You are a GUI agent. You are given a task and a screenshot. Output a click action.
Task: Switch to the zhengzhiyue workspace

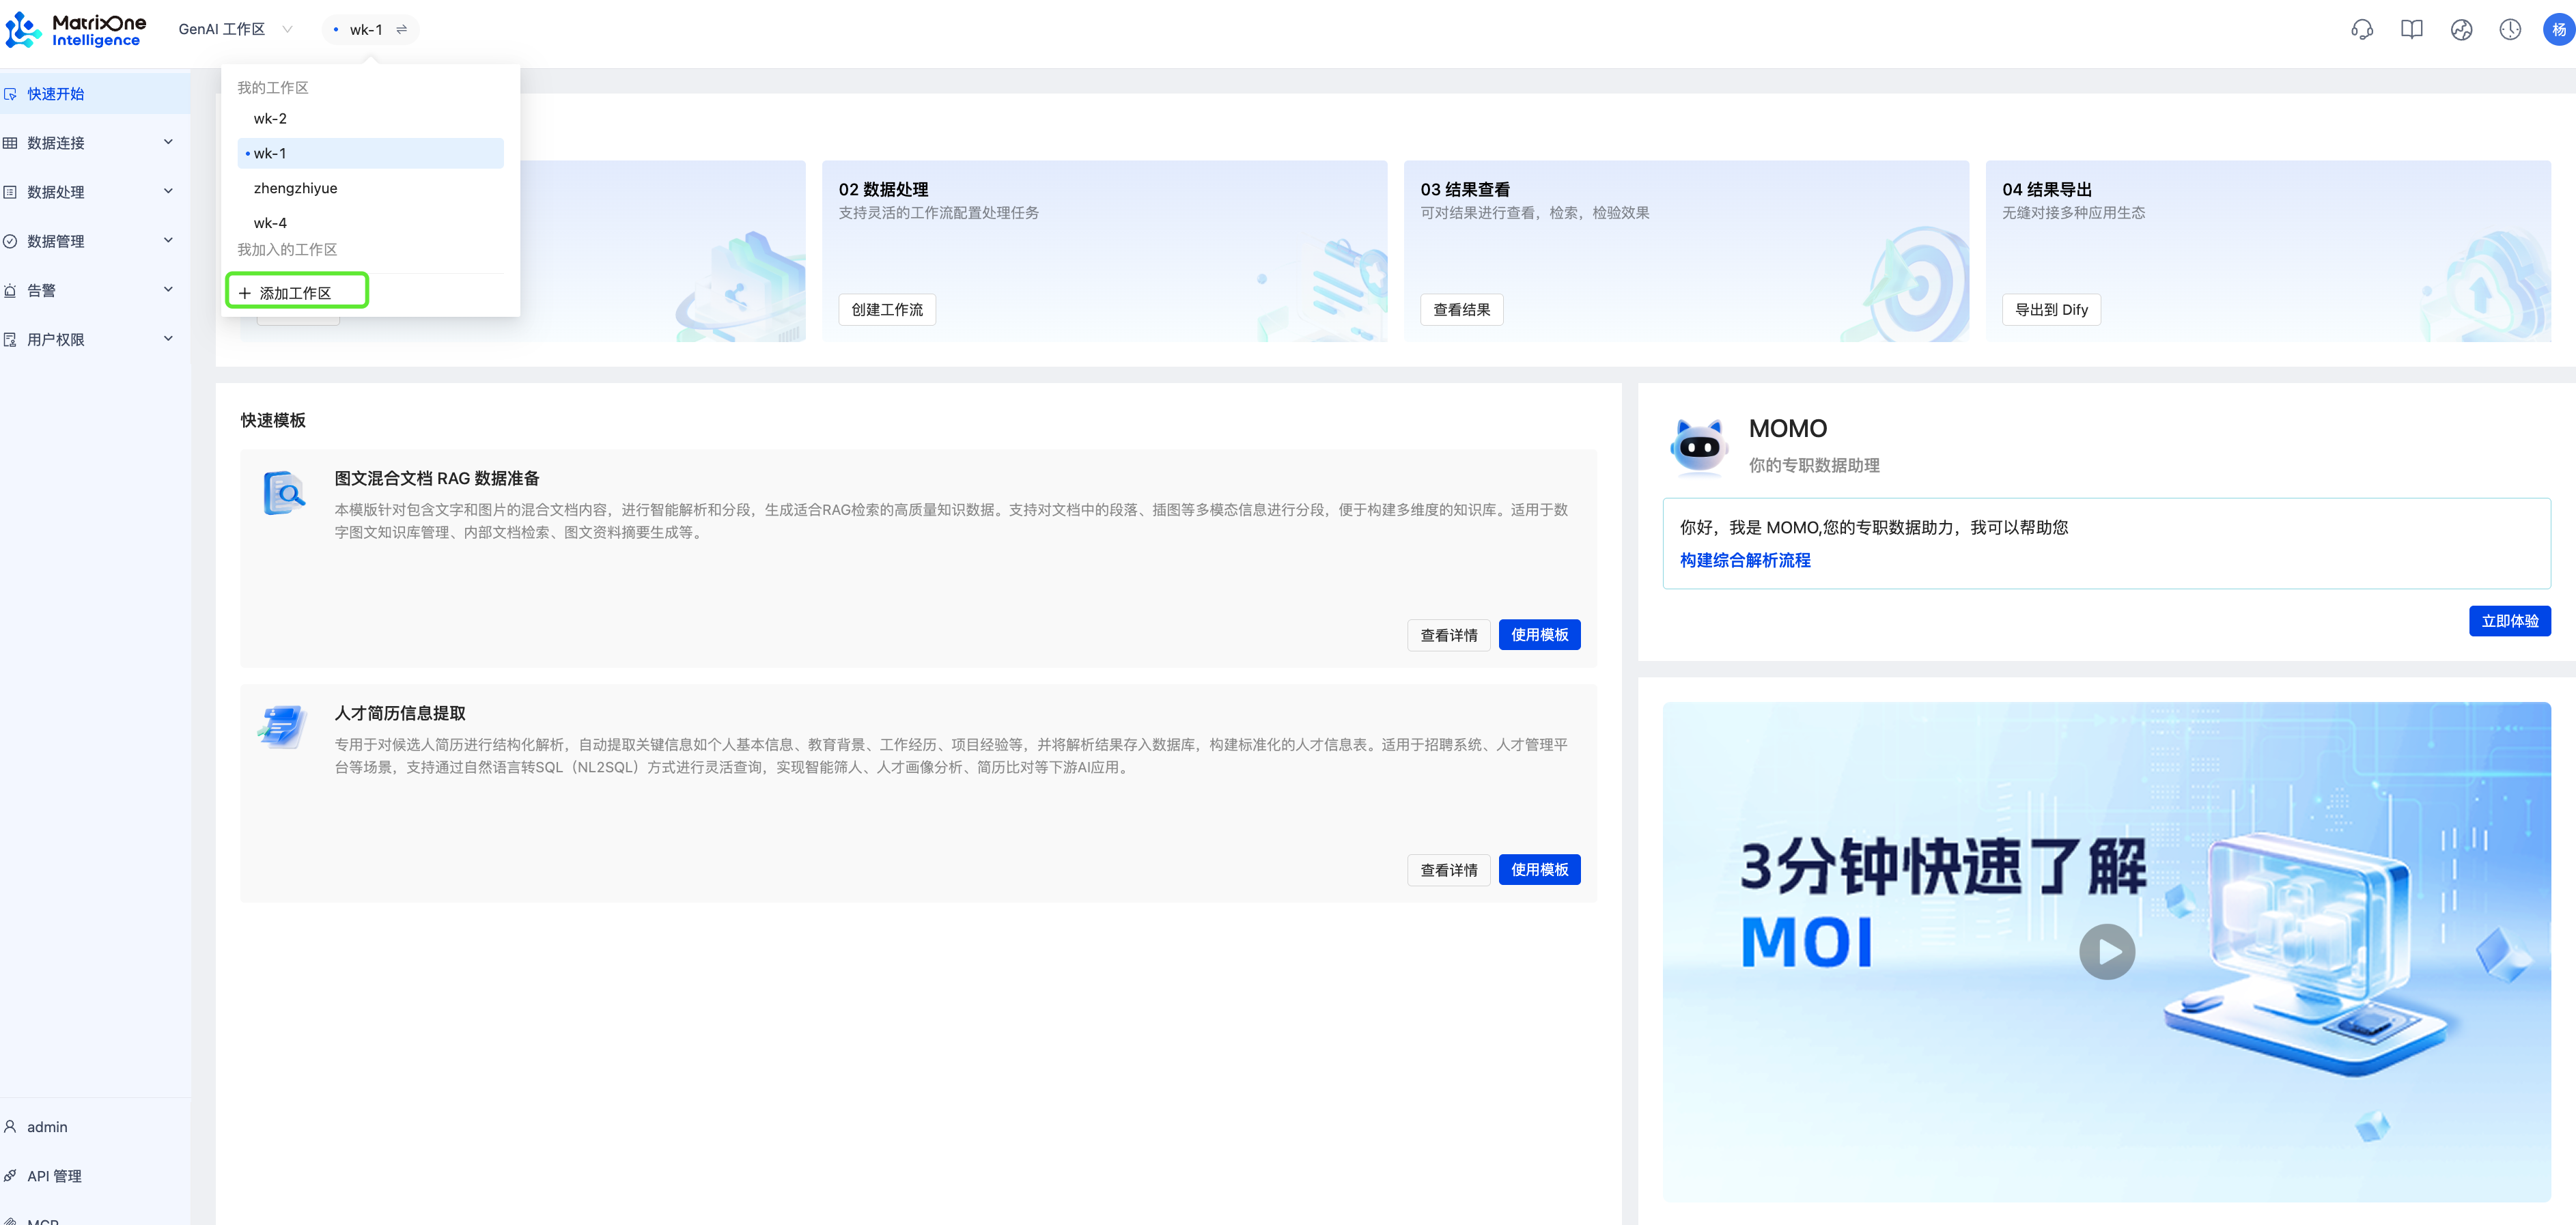pos(295,188)
